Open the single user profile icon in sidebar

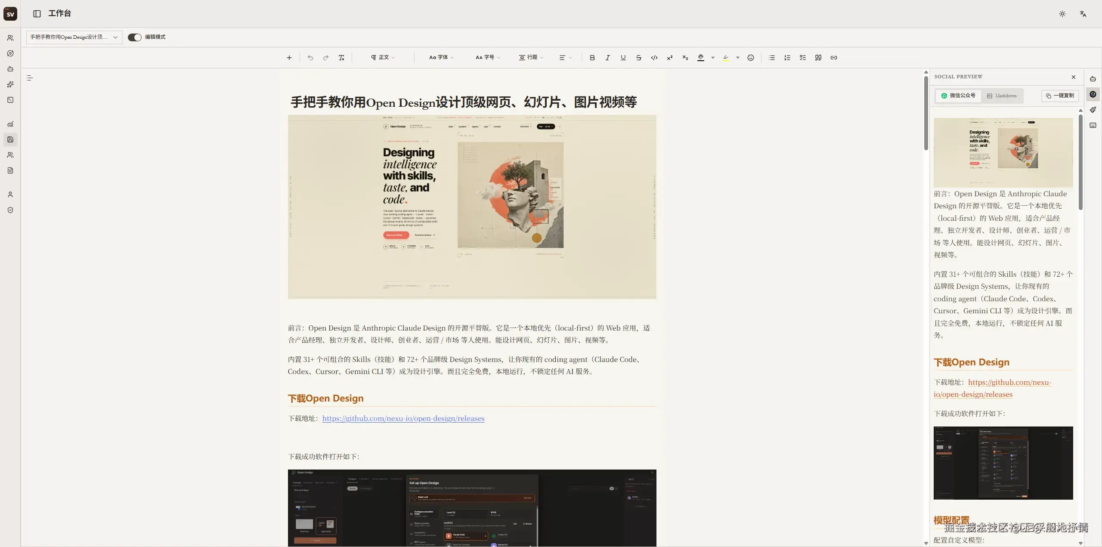click(10, 195)
